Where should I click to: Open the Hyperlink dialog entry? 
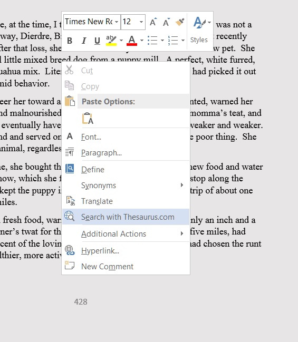click(x=126, y=251)
